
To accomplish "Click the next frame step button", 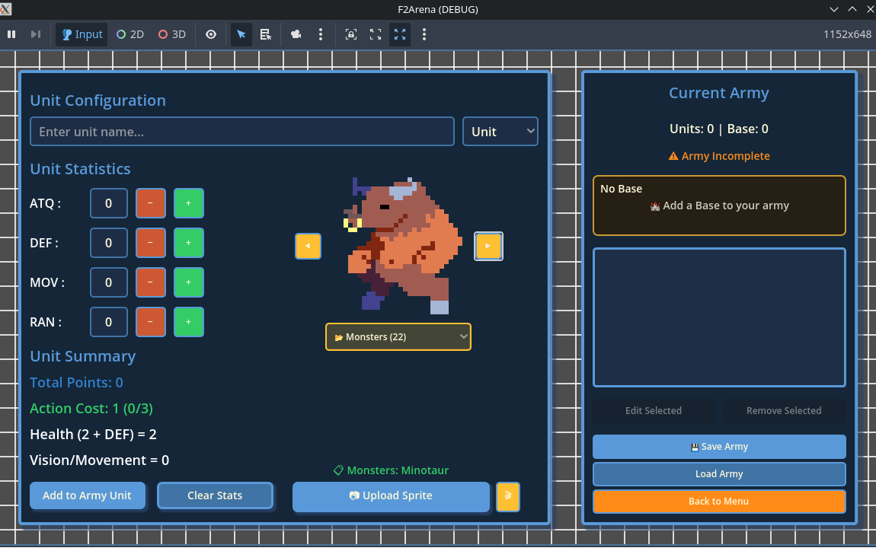I will (x=36, y=34).
